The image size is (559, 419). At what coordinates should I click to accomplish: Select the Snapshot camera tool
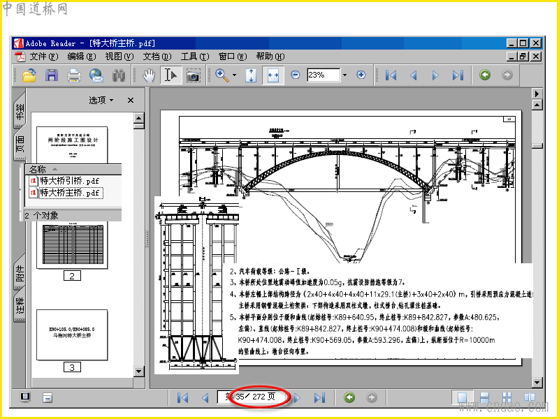pyautogui.click(x=193, y=75)
